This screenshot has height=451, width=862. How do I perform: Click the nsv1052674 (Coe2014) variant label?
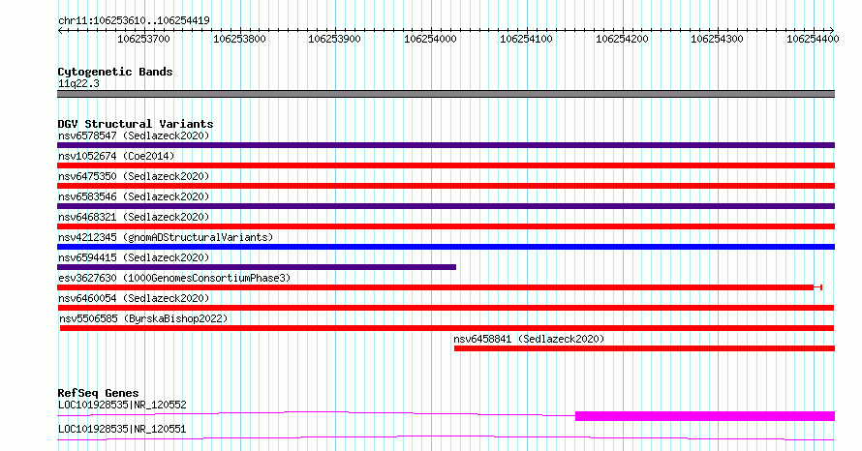point(116,156)
